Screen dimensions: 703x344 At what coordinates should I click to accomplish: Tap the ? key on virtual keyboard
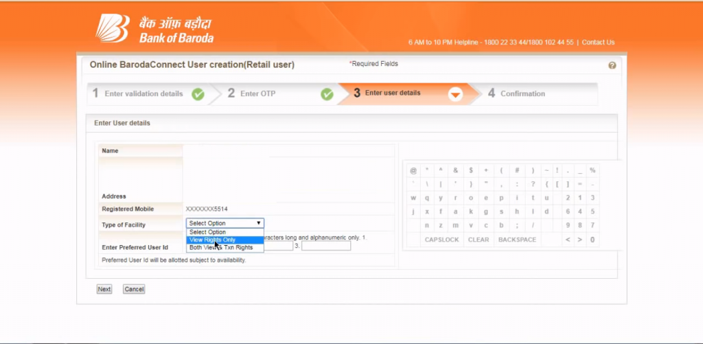pyautogui.click(x=533, y=184)
